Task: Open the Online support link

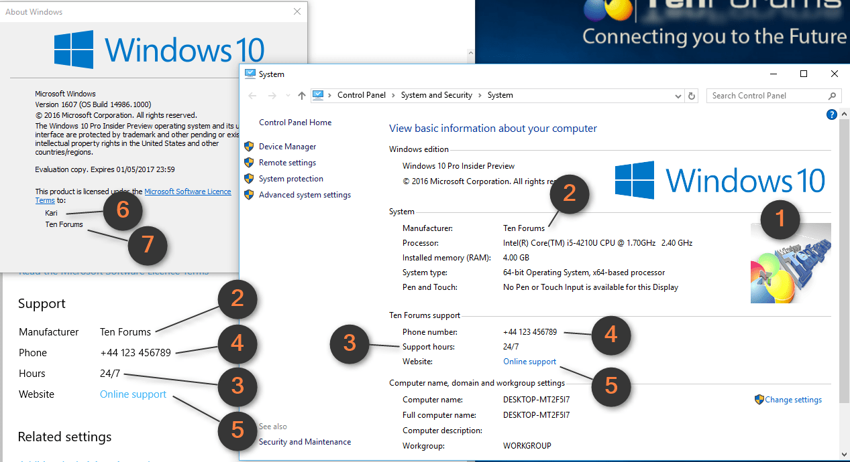Action: click(529, 361)
